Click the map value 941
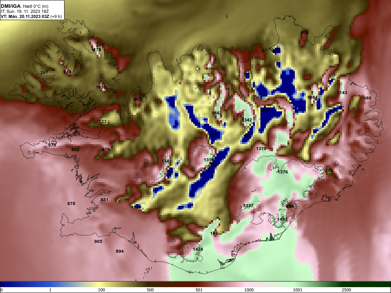The width and height of the screenshot is (391, 293). click(x=67, y=72)
